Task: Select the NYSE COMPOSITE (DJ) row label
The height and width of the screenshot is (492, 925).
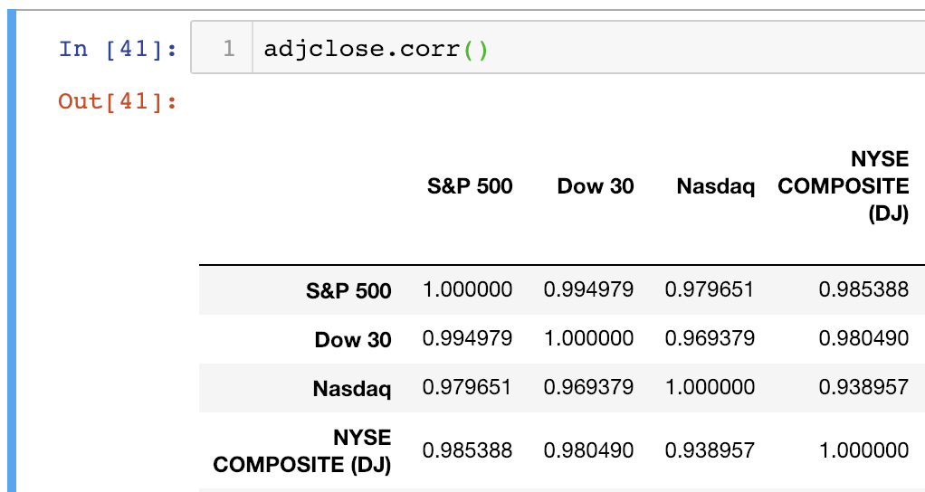Action: [x=302, y=450]
